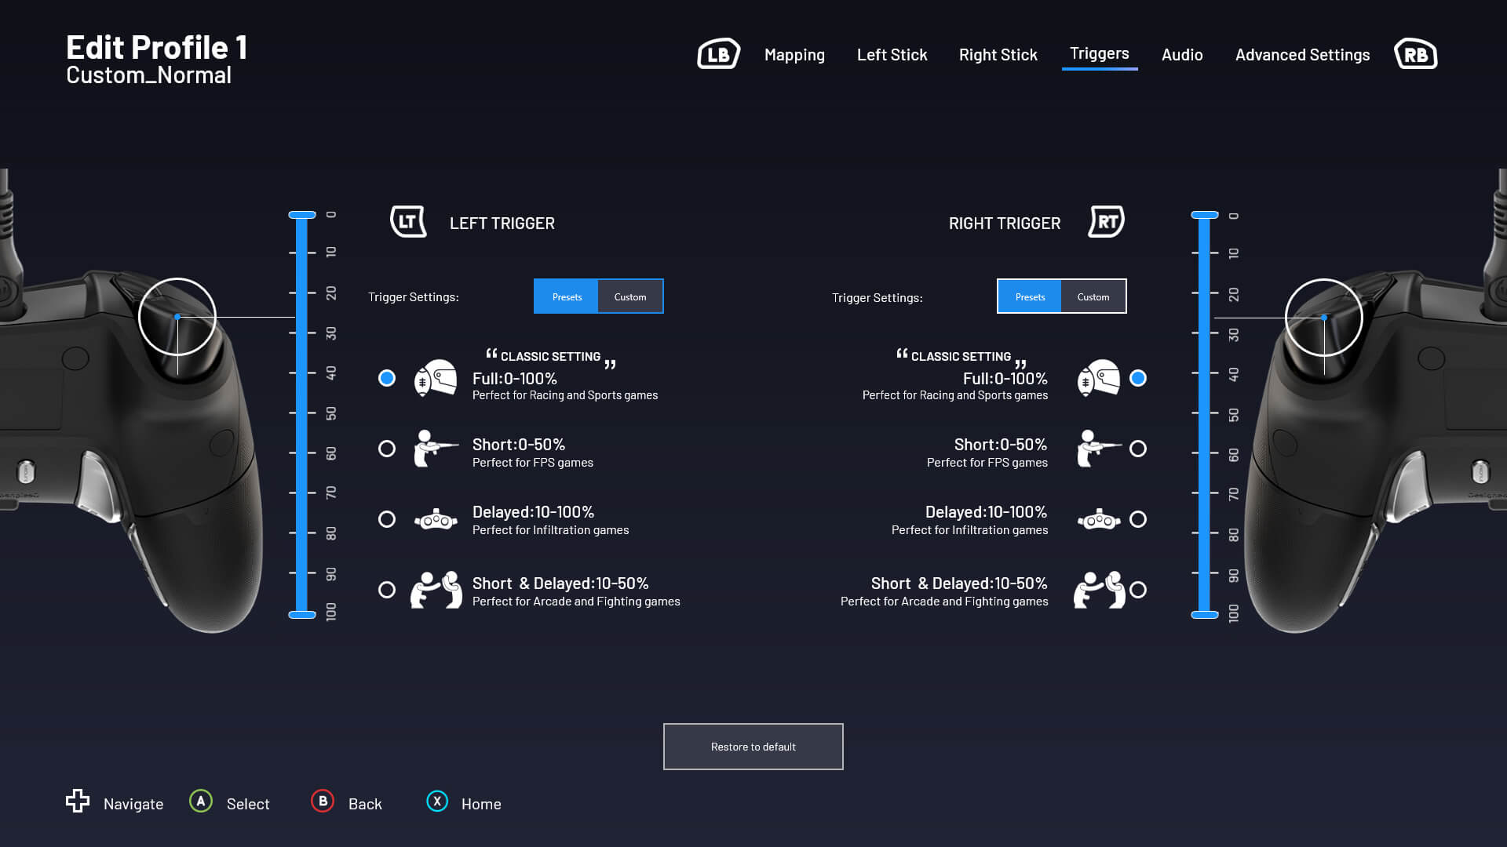Click the RB bumper icon
The image size is (1507, 847).
coord(1415,54)
